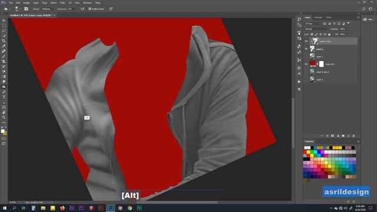The height and width of the screenshot is (212, 377).
Task: Select the History Brush tool
Action: coord(4,67)
